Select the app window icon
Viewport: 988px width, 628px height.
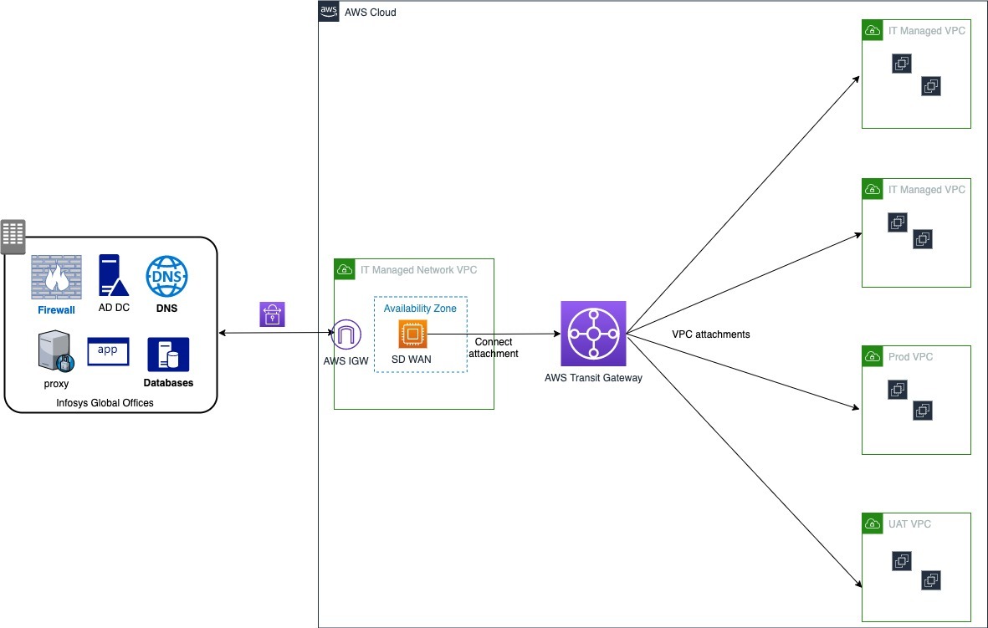[108, 351]
